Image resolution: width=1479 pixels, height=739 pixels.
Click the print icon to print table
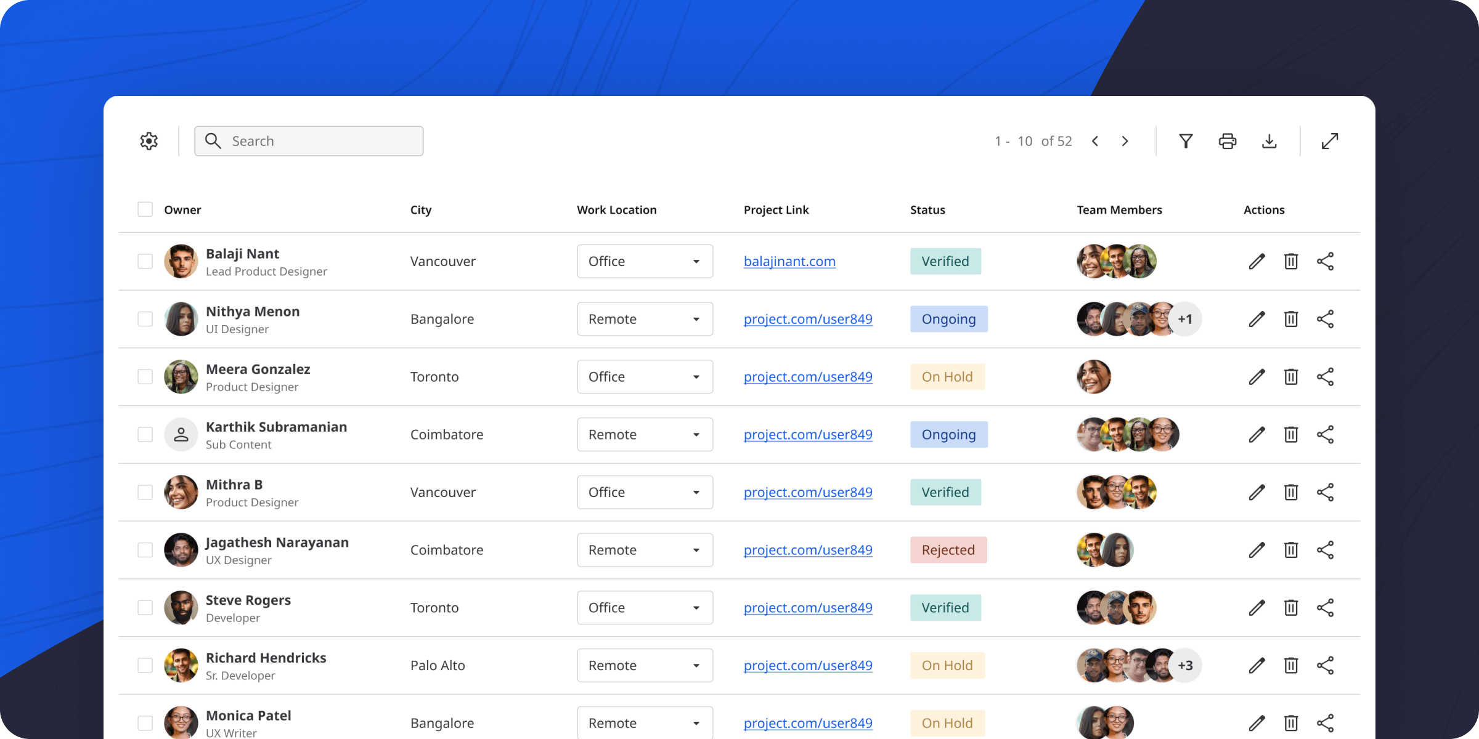pyautogui.click(x=1227, y=142)
